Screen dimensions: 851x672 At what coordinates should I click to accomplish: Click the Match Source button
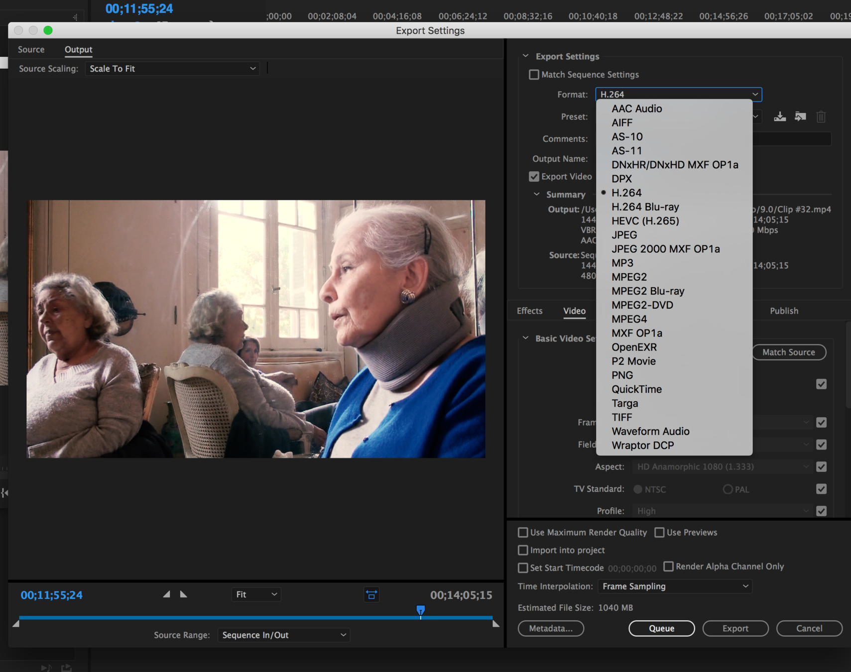click(789, 352)
